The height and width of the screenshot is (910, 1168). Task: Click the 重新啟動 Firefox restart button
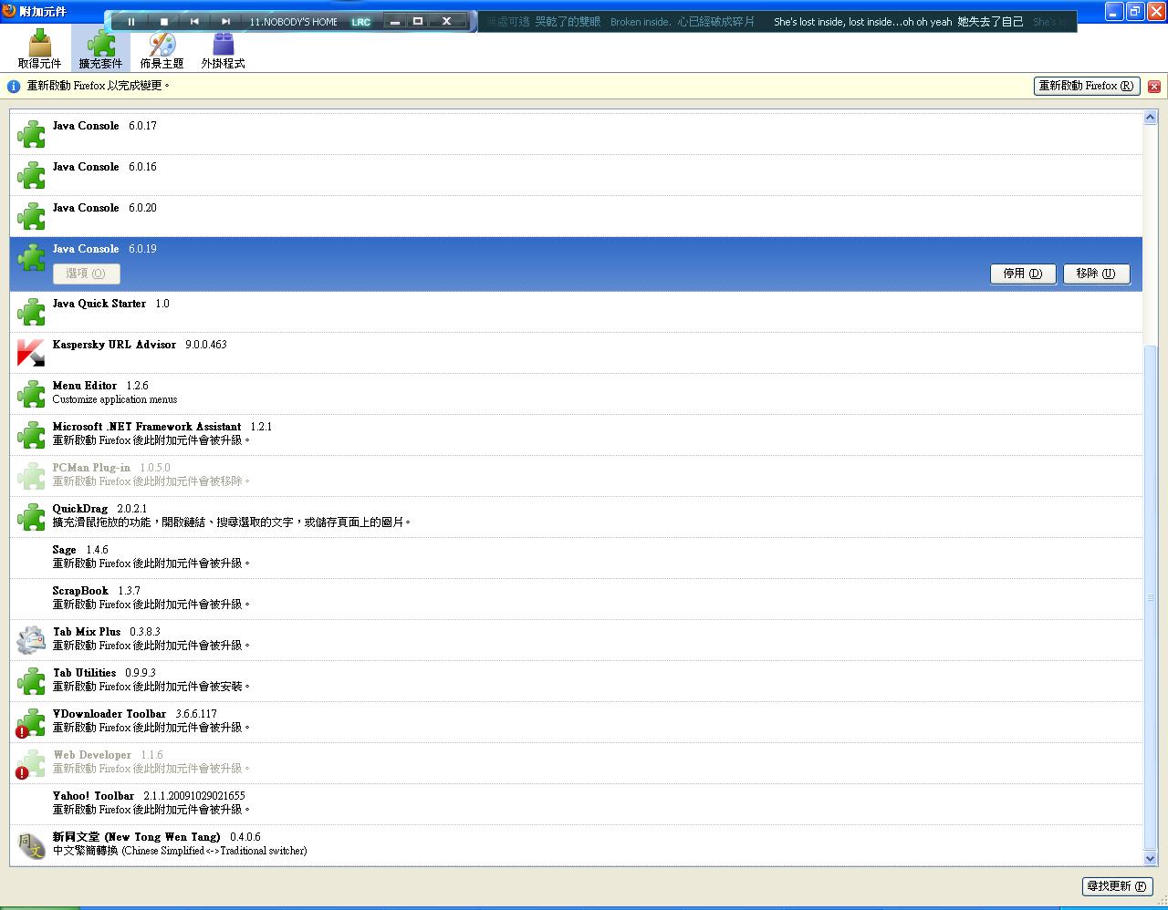pyautogui.click(x=1086, y=86)
